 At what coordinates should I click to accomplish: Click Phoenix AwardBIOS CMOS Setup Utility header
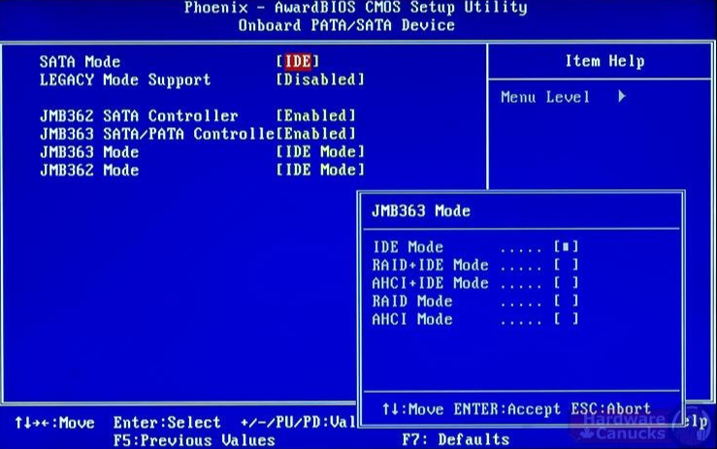[356, 8]
